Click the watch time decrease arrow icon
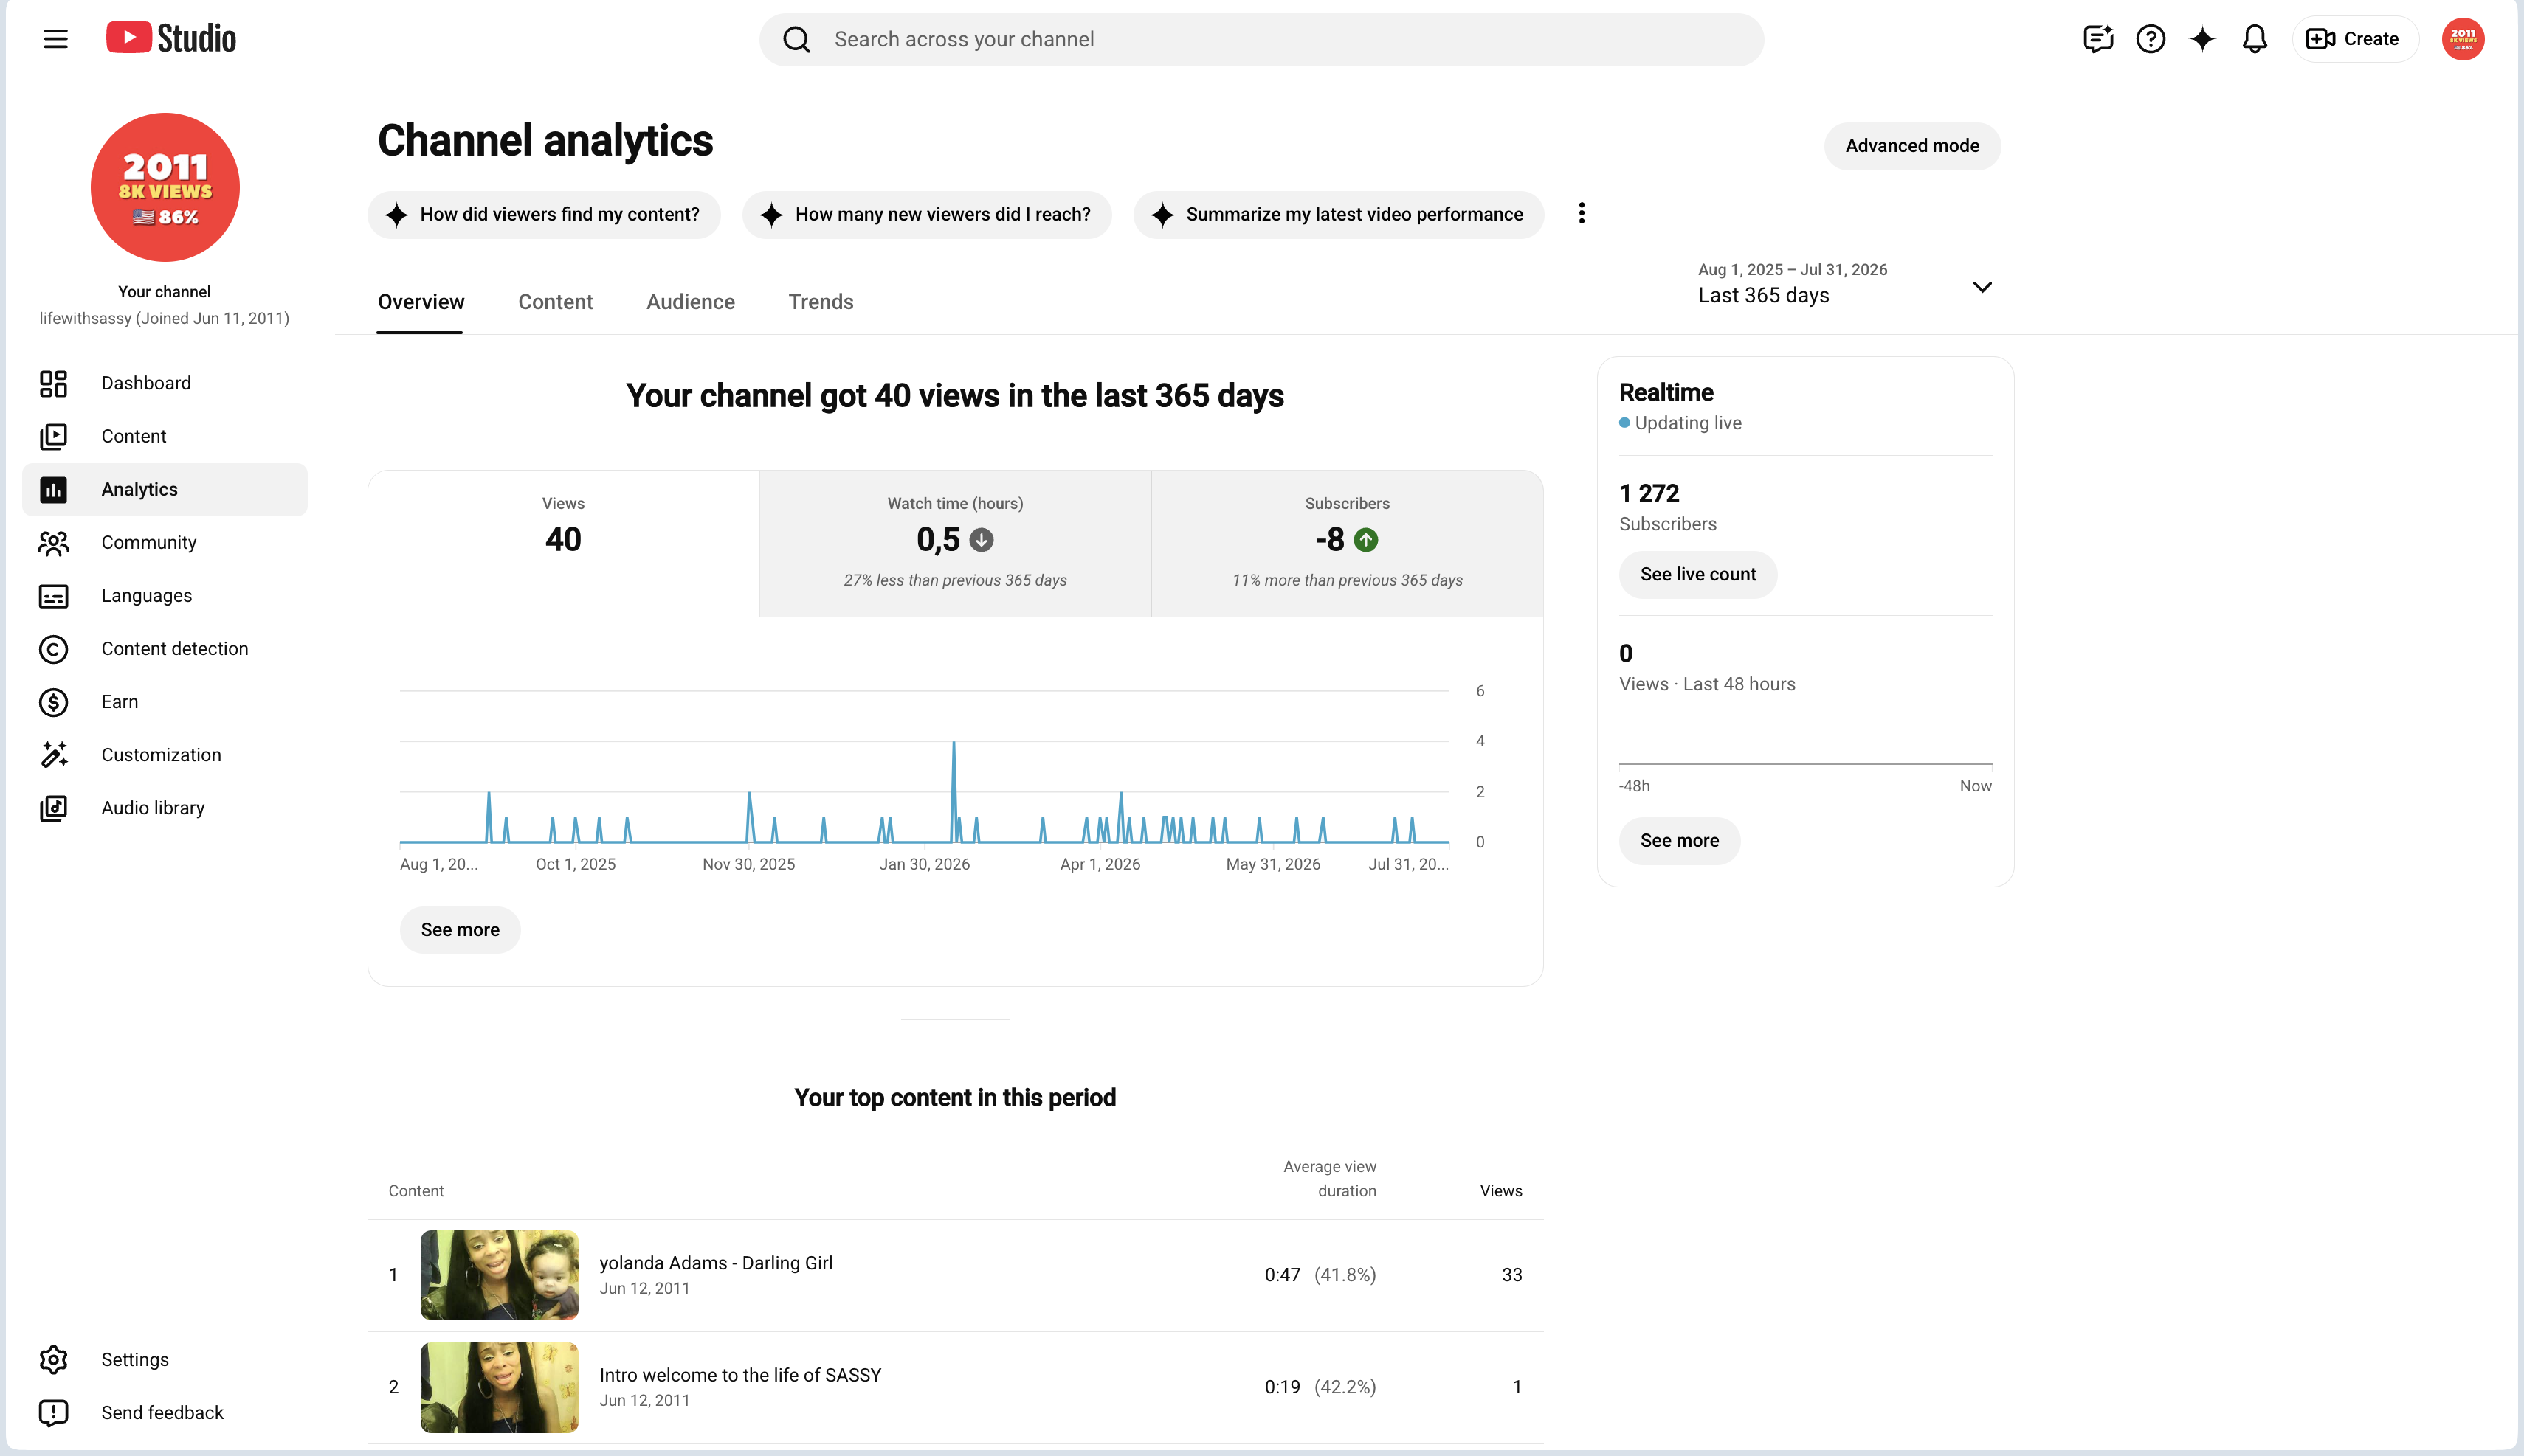The width and height of the screenshot is (2524, 1456). [x=982, y=540]
